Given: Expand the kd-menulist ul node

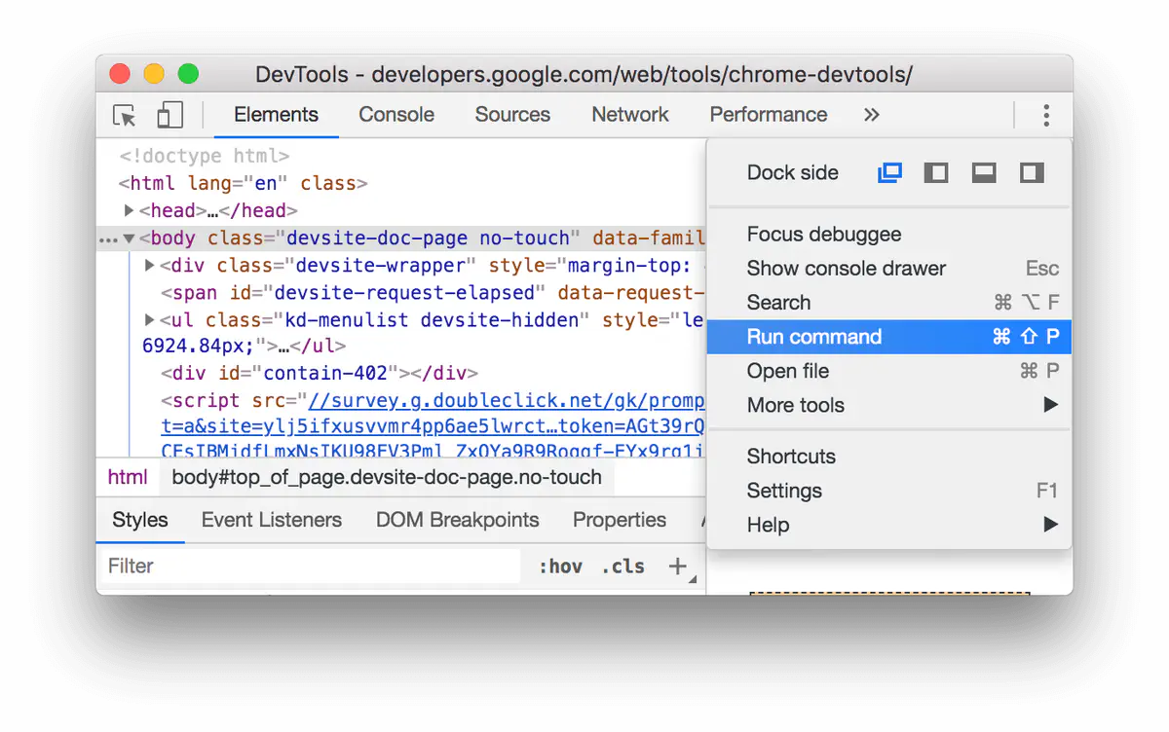Looking at the screenshot, I should [149, 319].
